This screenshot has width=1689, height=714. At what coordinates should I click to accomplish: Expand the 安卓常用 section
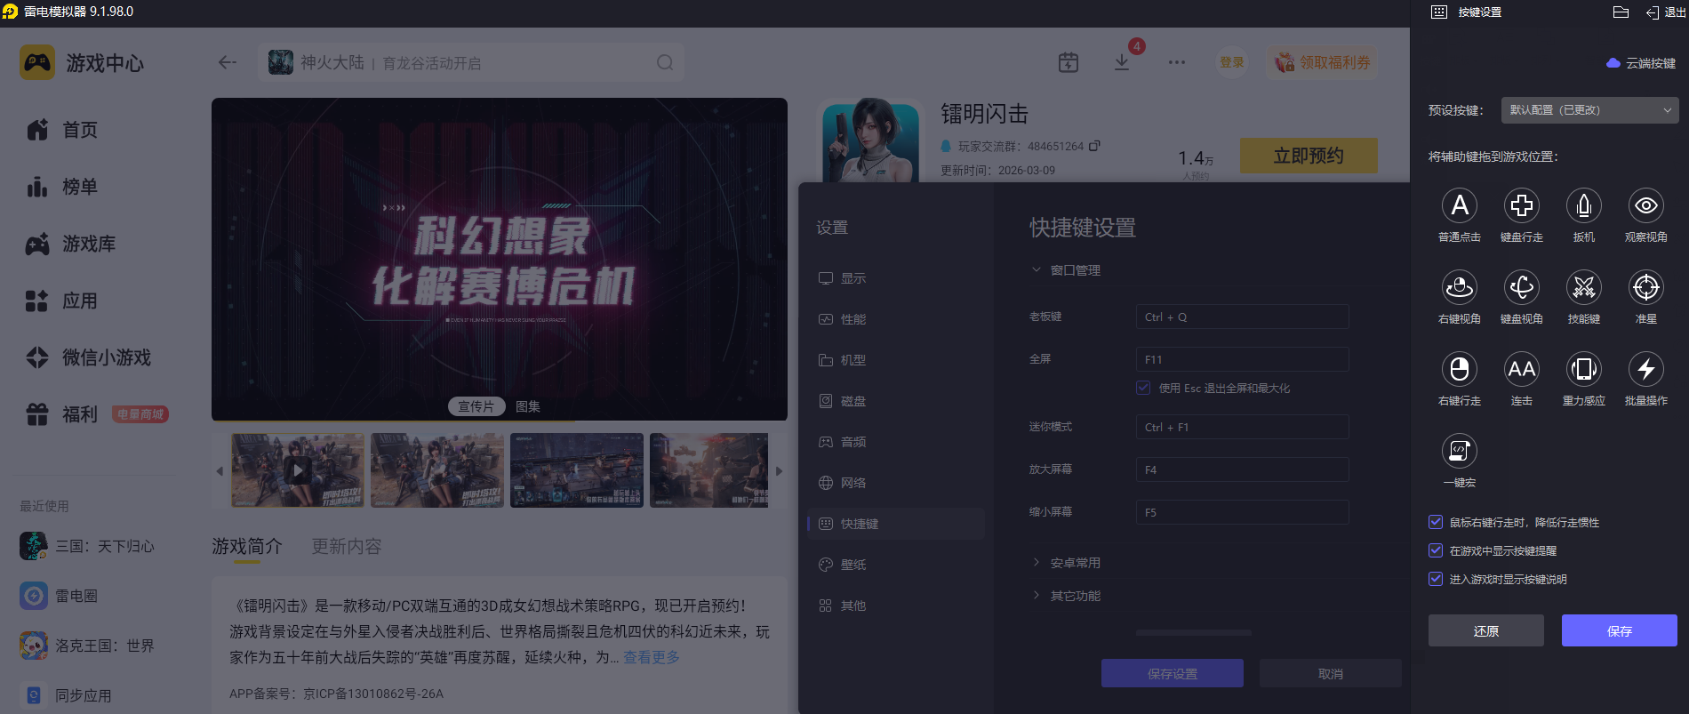[1067, 563]
